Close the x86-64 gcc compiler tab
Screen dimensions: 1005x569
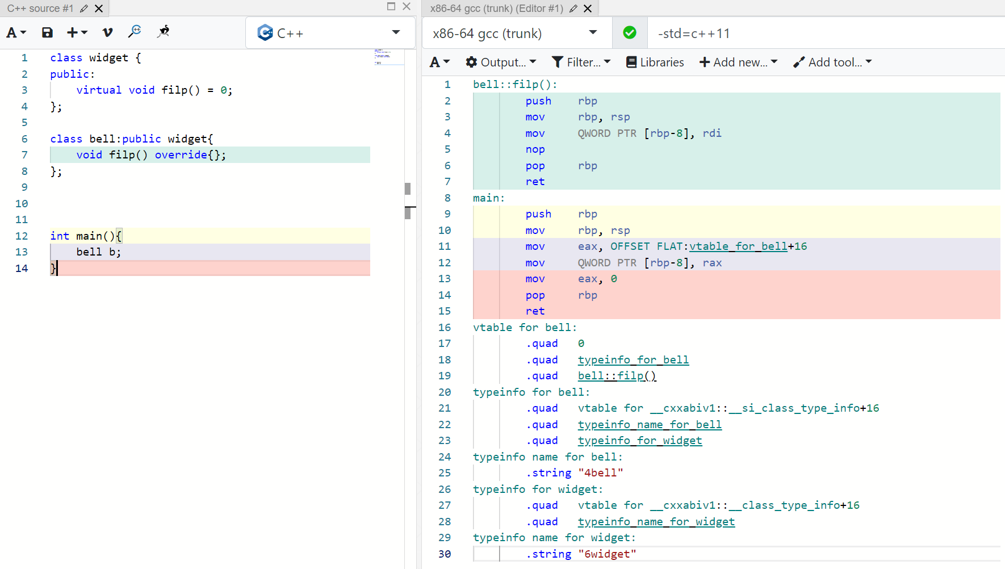[588, 9]
